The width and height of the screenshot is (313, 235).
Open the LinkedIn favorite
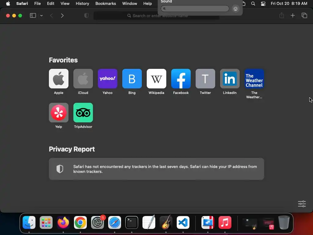coord(230,79)
